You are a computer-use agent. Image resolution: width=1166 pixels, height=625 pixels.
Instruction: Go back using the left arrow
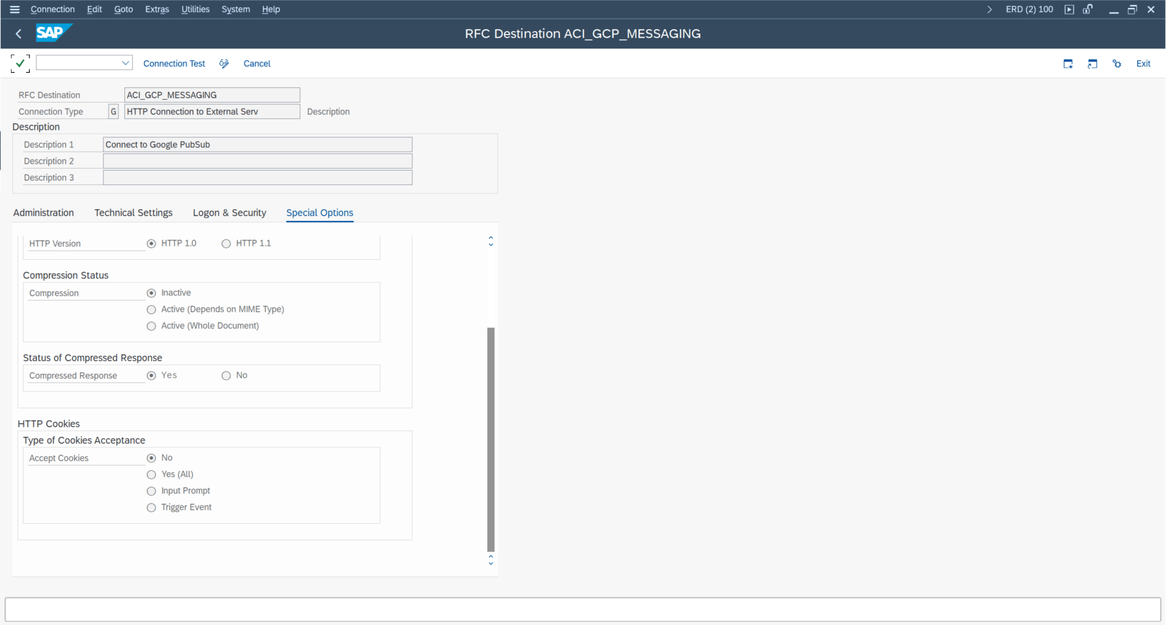coord(18,34)
